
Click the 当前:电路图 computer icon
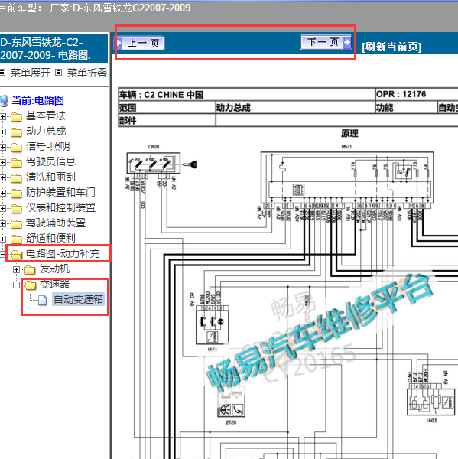(4, 101)
